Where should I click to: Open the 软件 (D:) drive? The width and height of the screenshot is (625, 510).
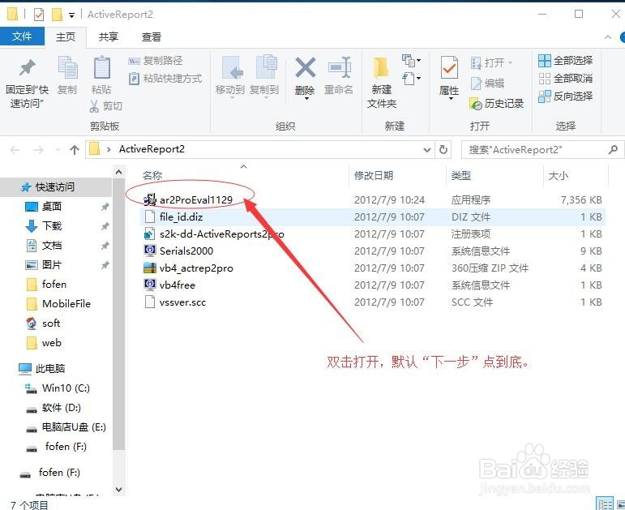[x=54, y=408]
